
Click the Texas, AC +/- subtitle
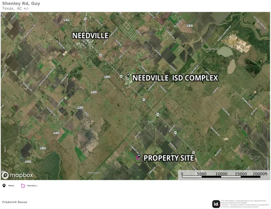click(16, 8)
